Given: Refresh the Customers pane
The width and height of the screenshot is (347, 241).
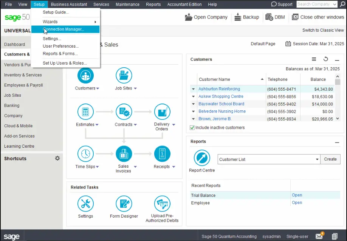Looking at the screenshot, I should 325,59.
